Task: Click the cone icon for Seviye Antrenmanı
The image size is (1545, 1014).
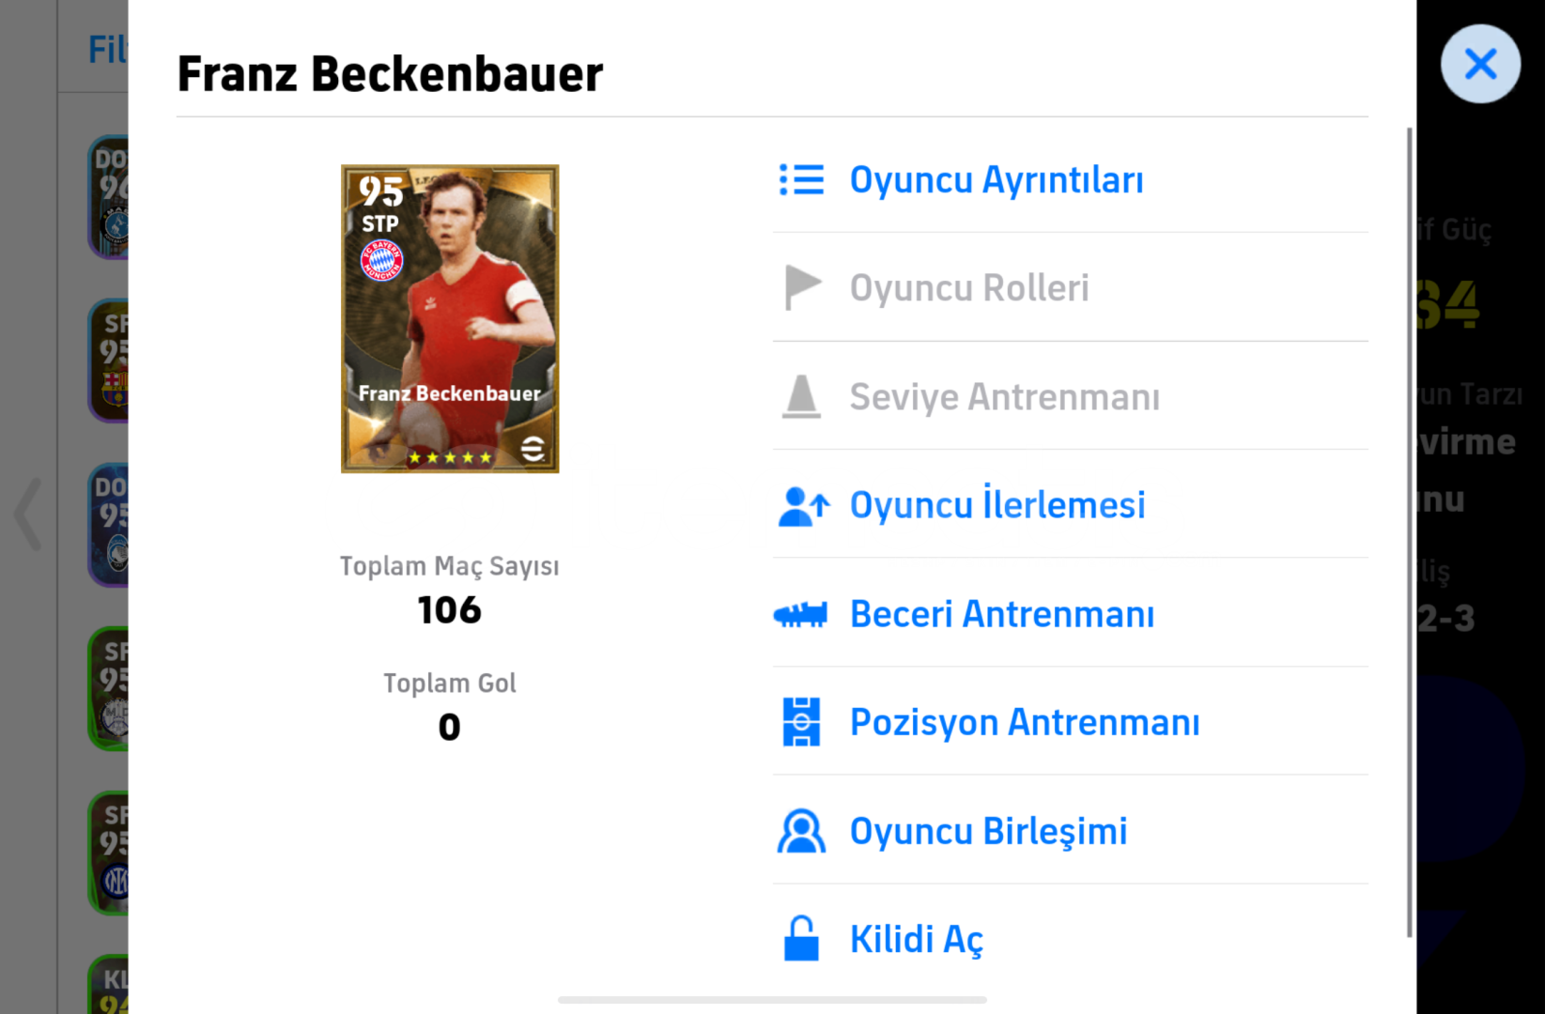Action: click(x=801, y=396)
